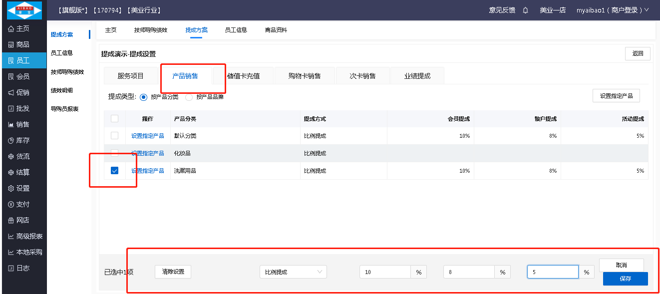Click the walk-in commission field showing 8

click(x=469, y=272)
